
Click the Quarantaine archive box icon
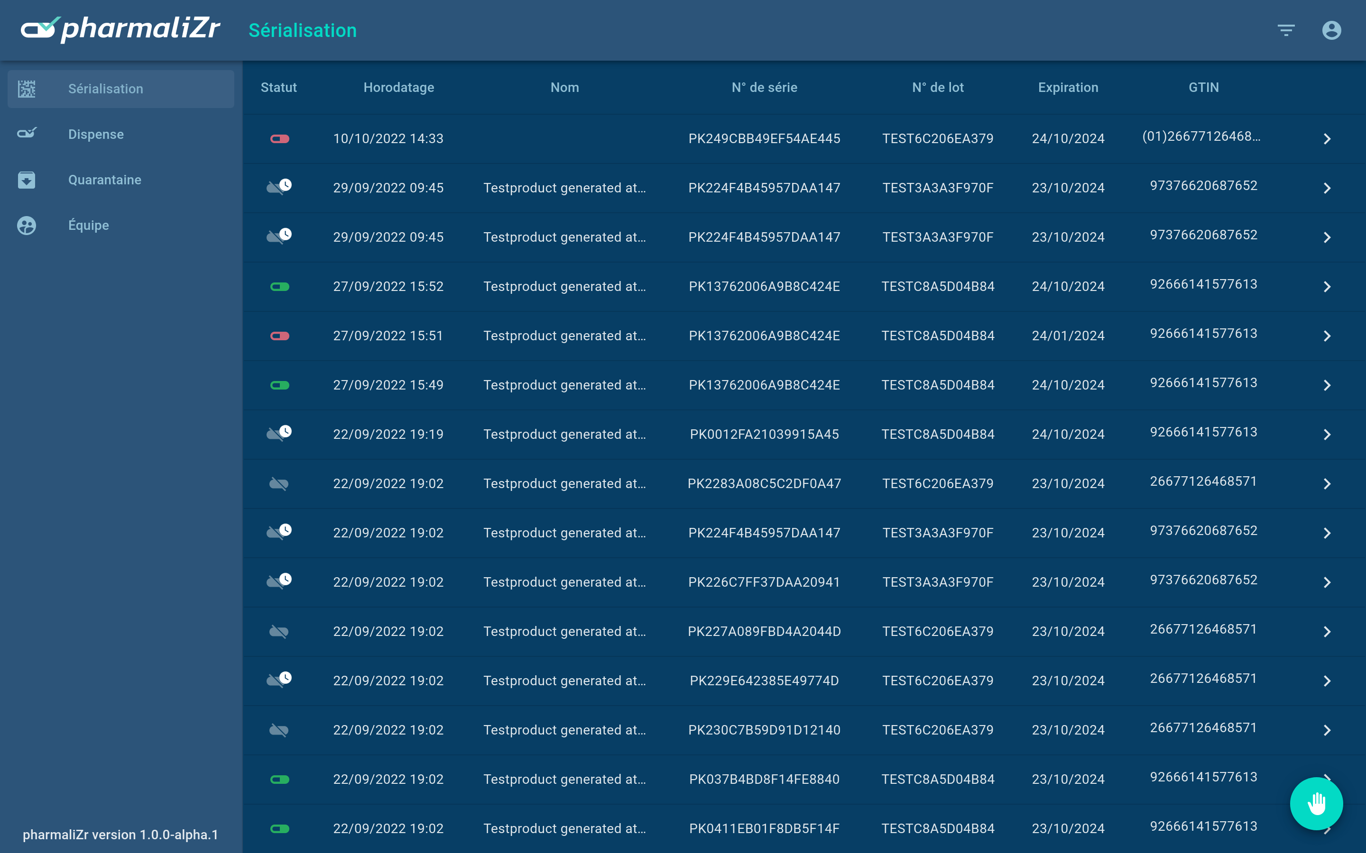pos(27,180)
